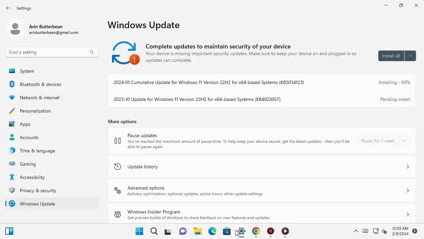Click the Gaming controller icon

[12, 164]
